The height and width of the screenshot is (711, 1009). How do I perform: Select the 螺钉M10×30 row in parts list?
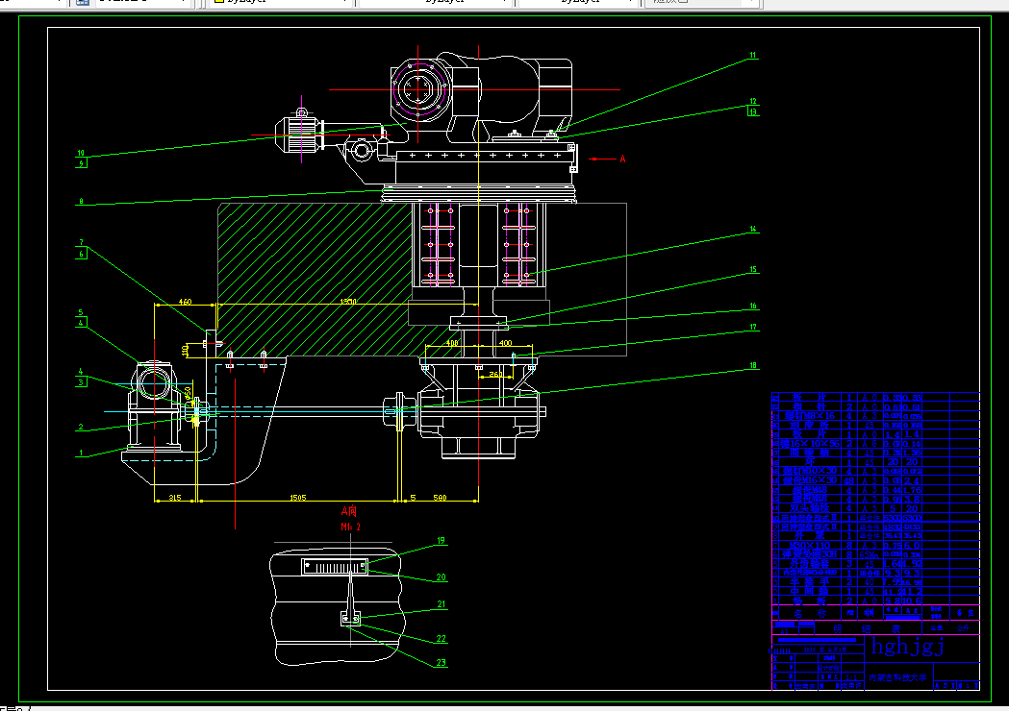coord(875,471)
